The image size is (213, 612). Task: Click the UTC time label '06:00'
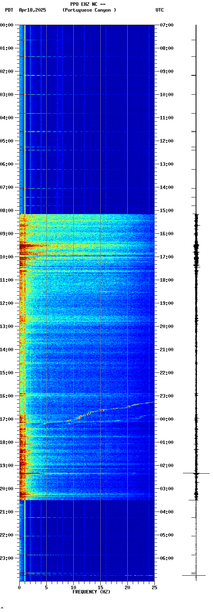(x=167, y=558)
